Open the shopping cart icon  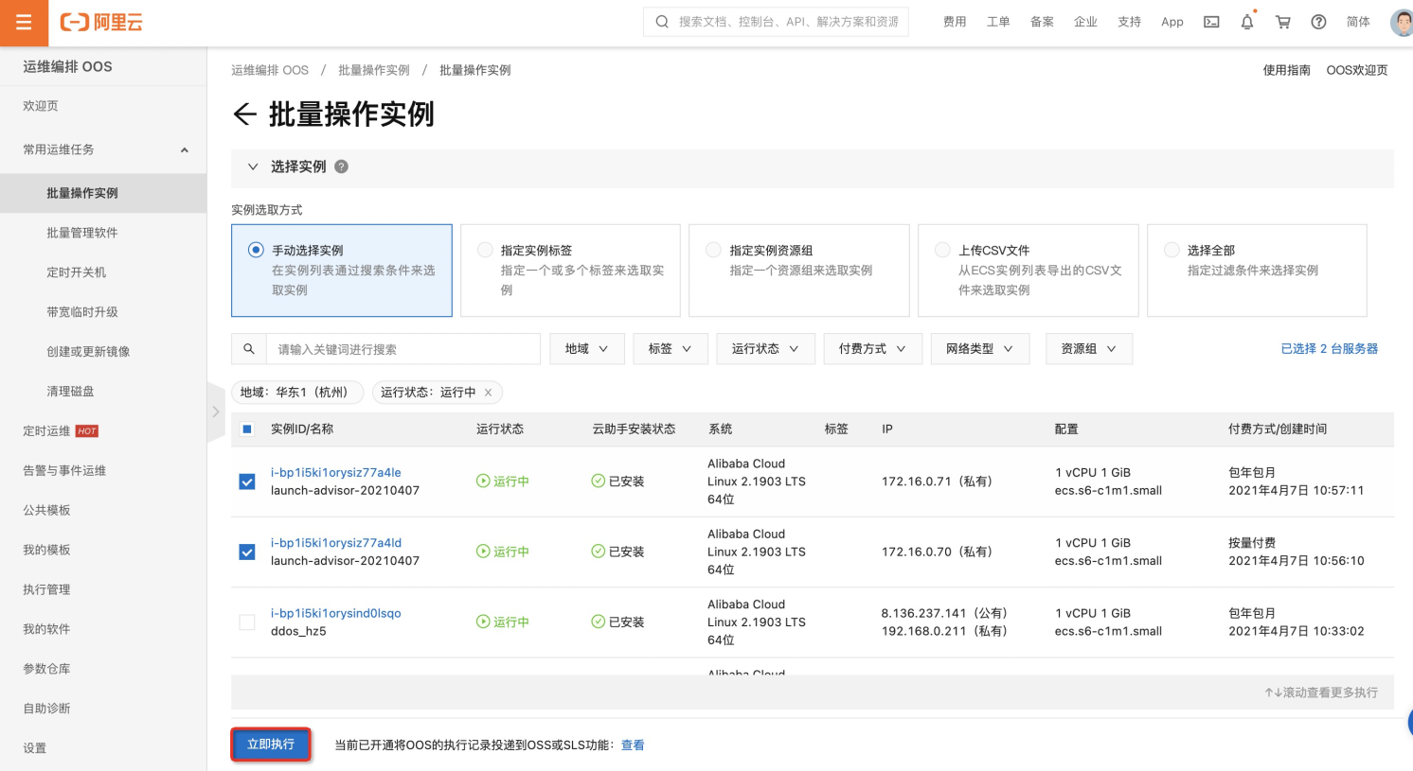[x=1283, y=22]
